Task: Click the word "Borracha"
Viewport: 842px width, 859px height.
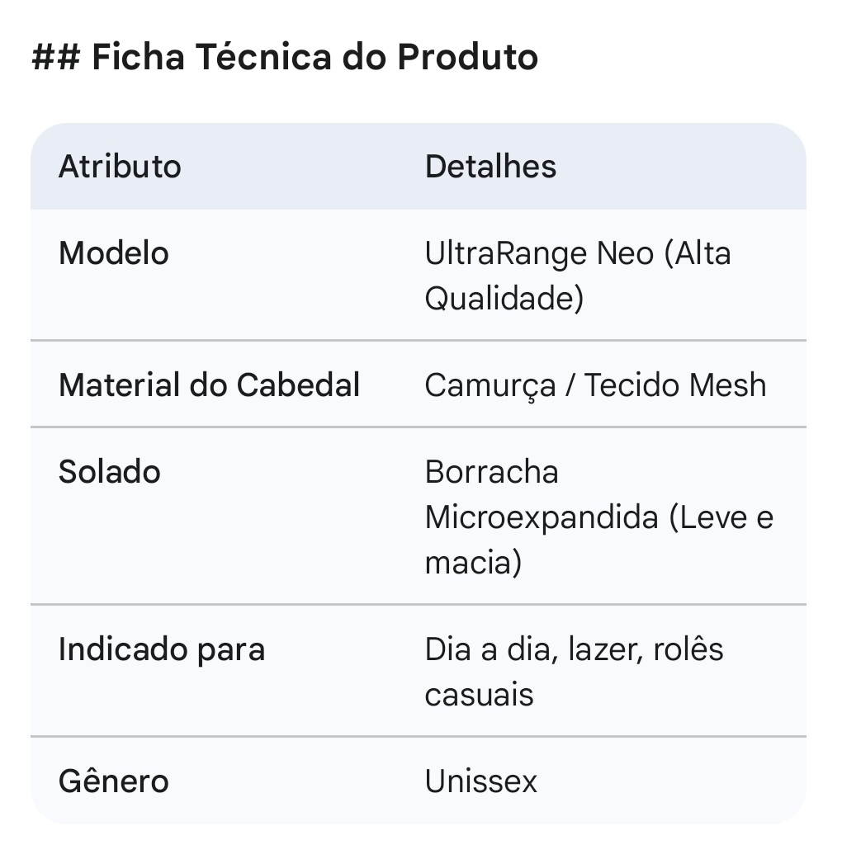Action: pyautogui.click(x=492, y=472)
